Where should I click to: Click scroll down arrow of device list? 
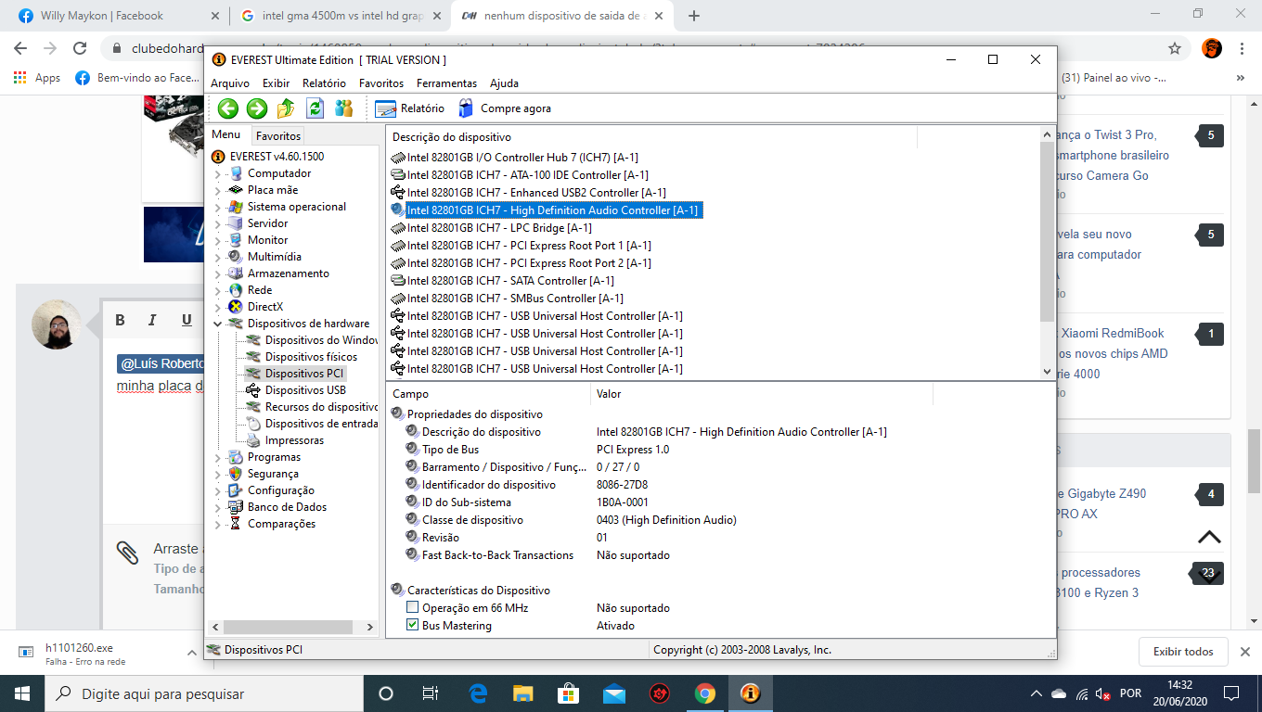1048,371
